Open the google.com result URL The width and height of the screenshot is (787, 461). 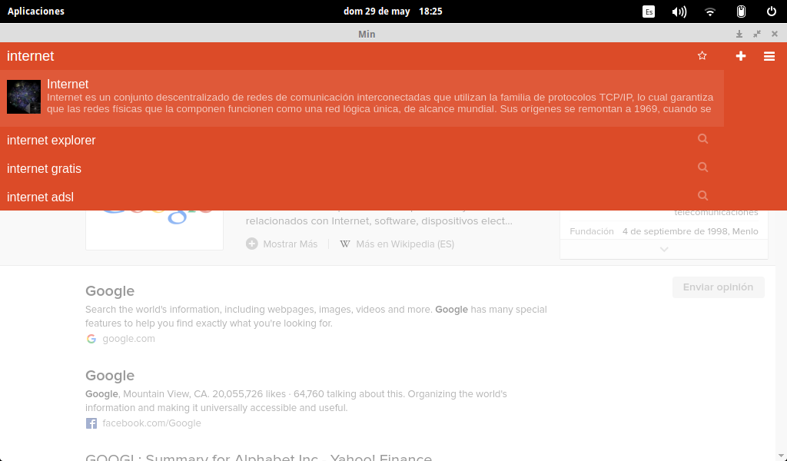[128, 339]
